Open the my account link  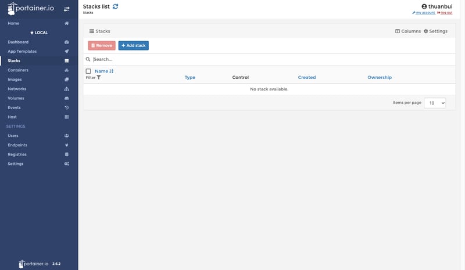click(x=424, y=12)
